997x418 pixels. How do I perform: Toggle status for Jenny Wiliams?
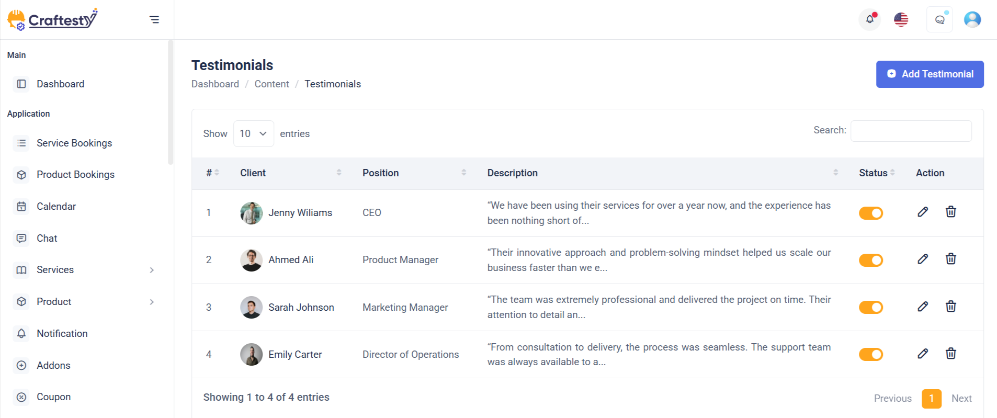coord(871,213)
